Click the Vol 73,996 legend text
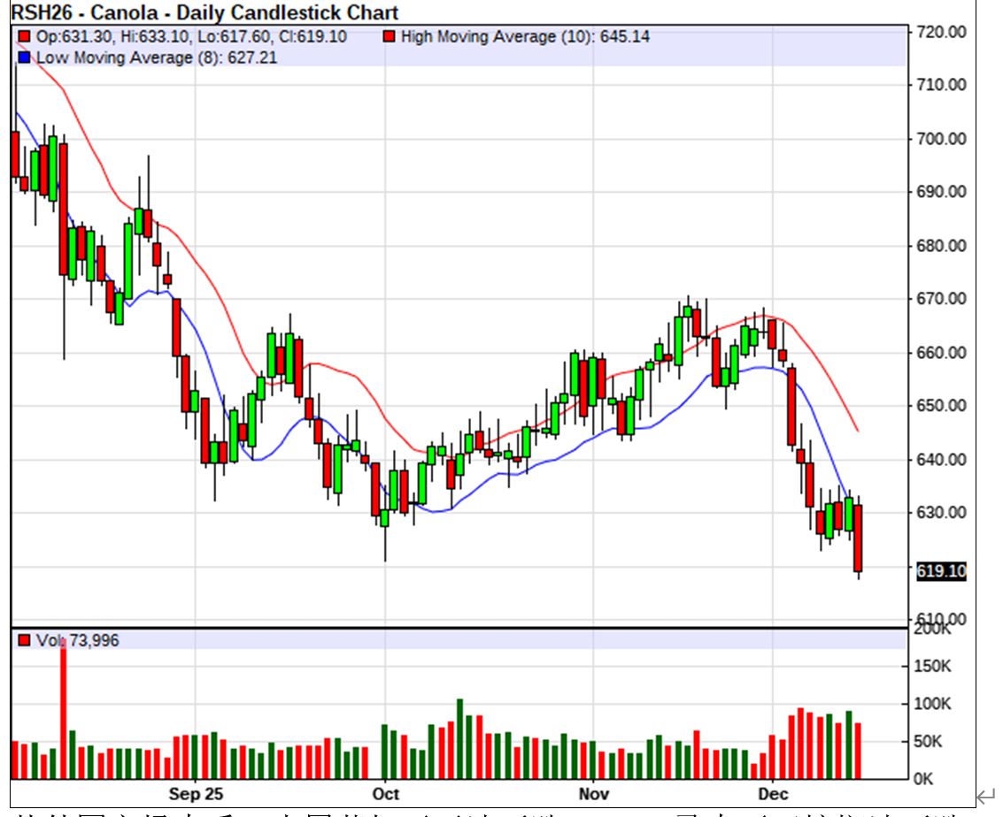The image size is (1003, 817). [x=78, y=640]
